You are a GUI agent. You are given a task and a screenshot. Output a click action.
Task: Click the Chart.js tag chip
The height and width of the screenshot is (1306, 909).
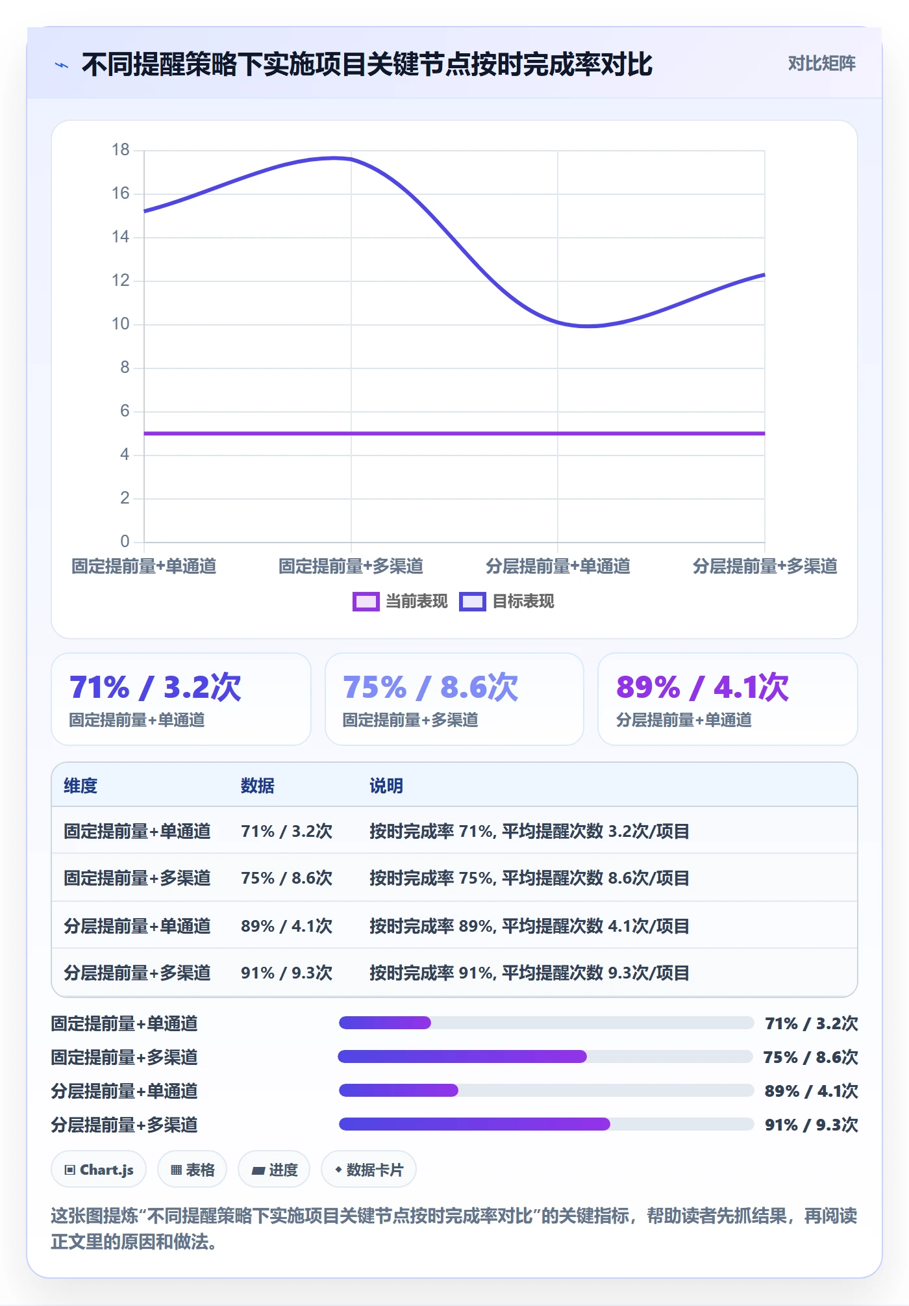pyautogui.click(x=99, y=1170)
